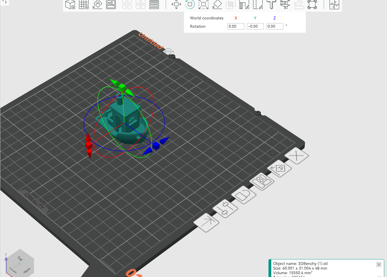Click the Z rotation input field
This screenshot has width=387, height=277.
point(275,27)
